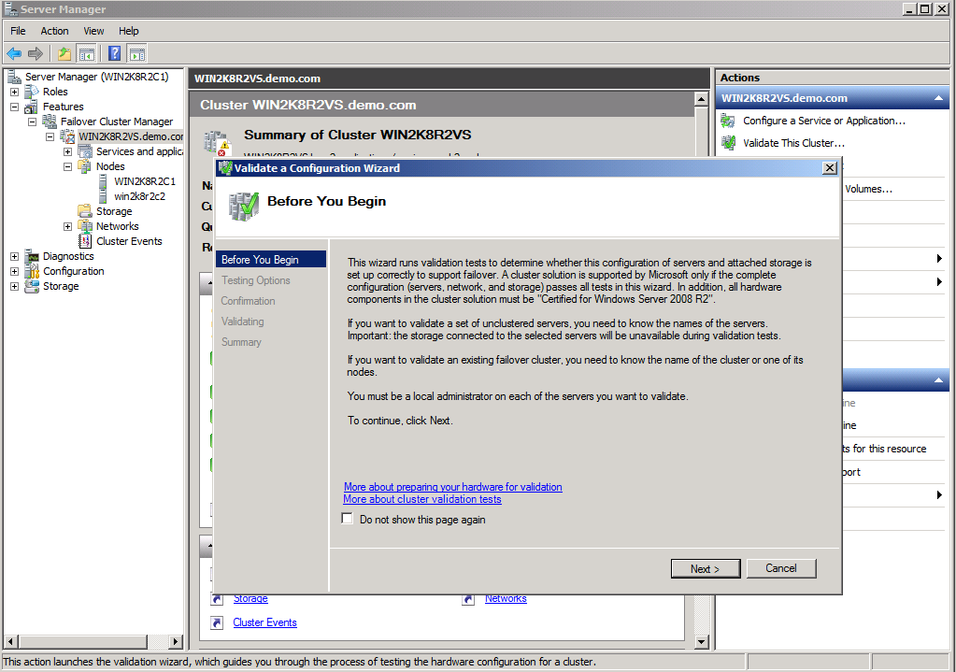956x672 pixels.
Task: Expand the Roles tree node
Action: pyautogui.click(x=15, y=93)
